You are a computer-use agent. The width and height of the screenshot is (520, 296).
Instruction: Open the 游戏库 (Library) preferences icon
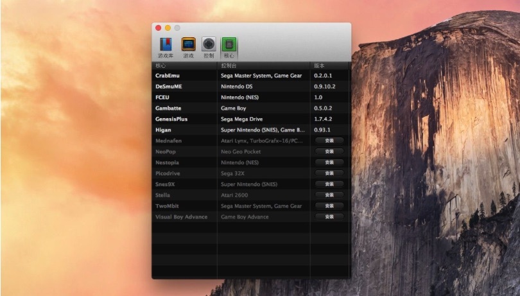coord(166,45)
